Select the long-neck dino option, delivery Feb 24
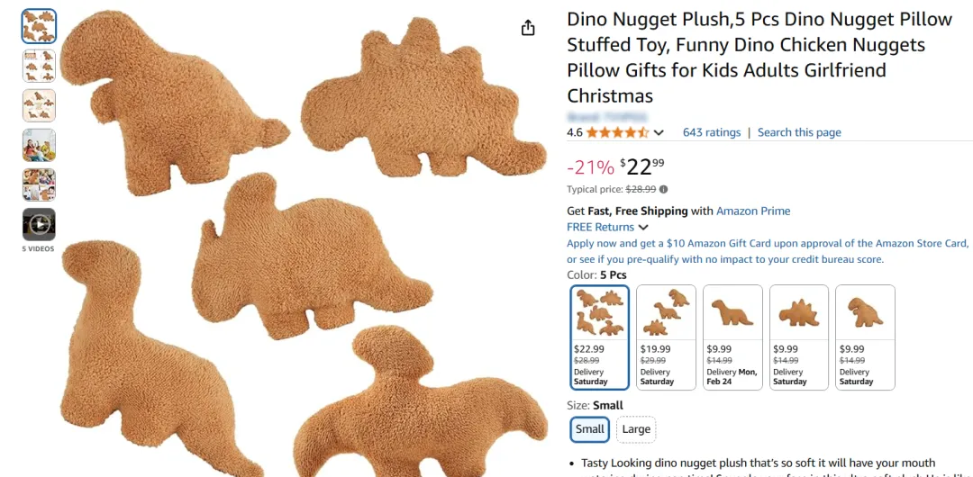This screenshot has width=973, height=477. point(732,337)
